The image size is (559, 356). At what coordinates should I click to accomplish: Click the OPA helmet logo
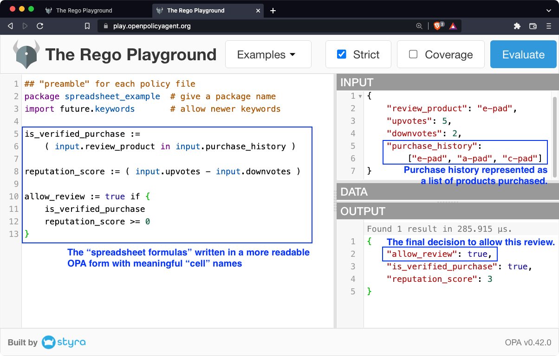click(26, 54)
